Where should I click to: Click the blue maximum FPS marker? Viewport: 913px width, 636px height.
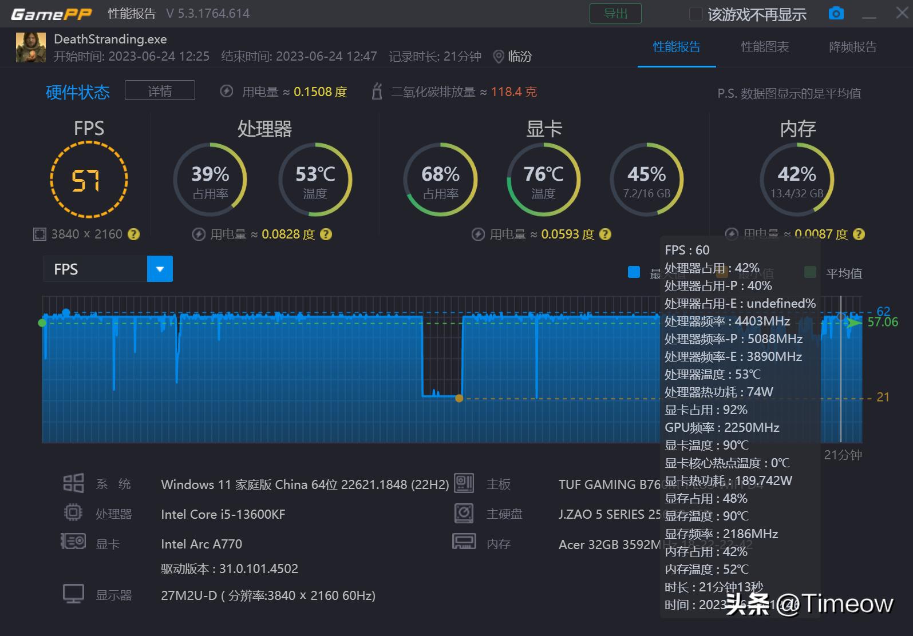pos(66,312)
